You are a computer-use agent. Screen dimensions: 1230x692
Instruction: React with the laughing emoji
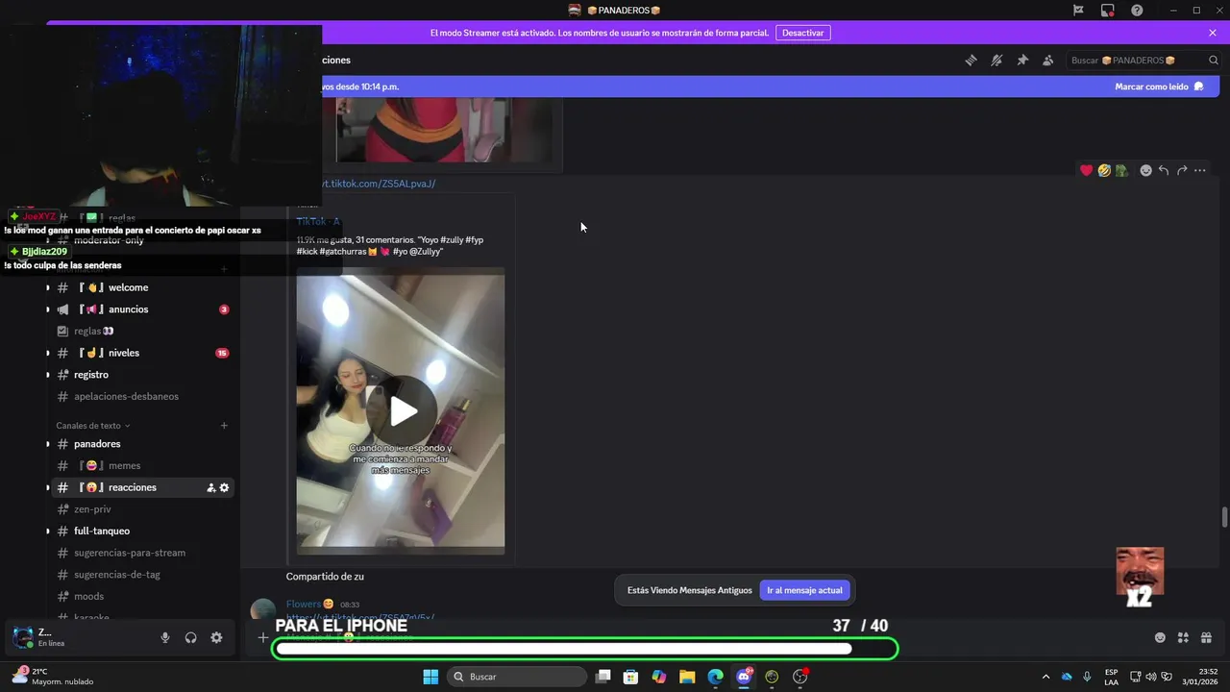1104,170
